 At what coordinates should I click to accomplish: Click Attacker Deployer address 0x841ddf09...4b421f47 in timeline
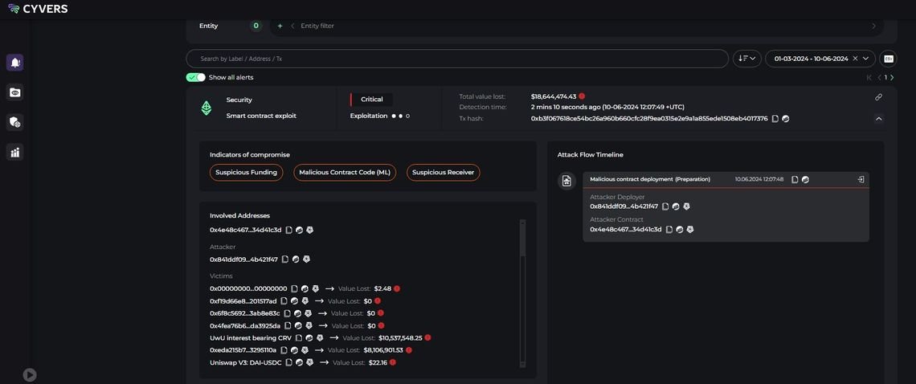624,206
